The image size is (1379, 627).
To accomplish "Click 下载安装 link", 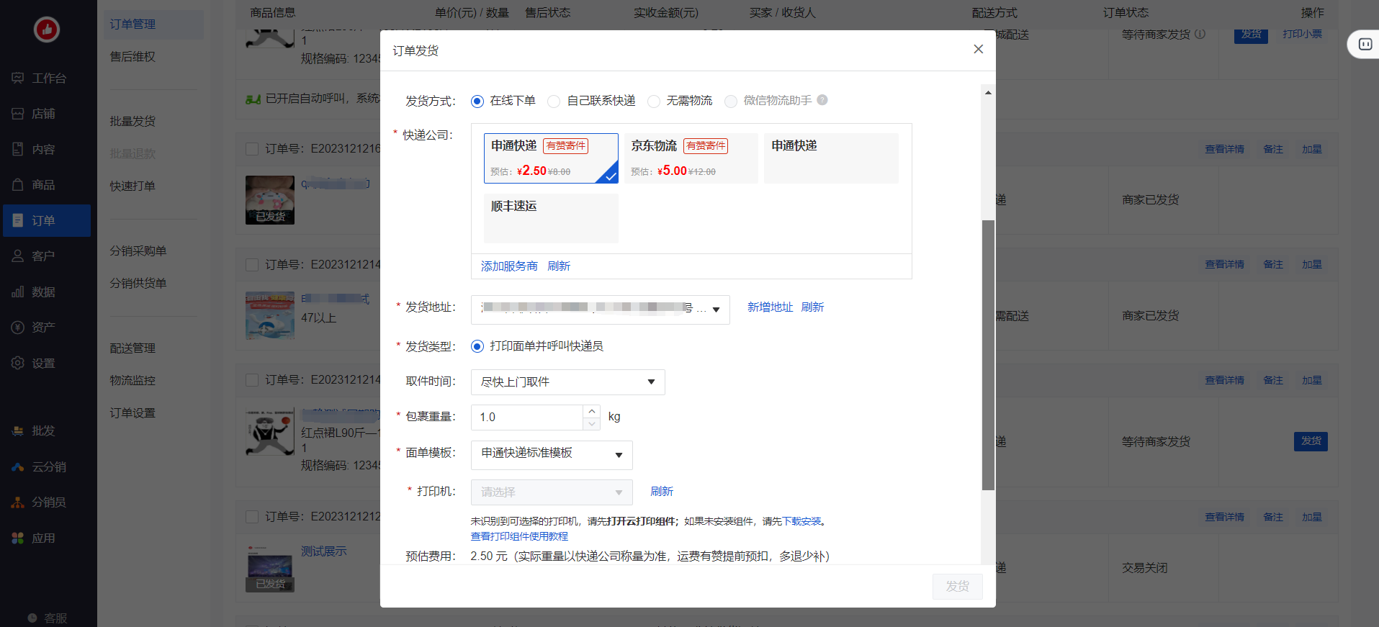I will [801, 521].
